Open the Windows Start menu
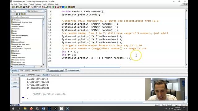 tap(13, 108)
